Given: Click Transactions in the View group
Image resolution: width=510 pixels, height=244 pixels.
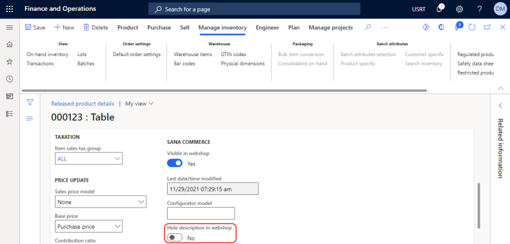Looking at the screenshot, I should click(40, 63).
